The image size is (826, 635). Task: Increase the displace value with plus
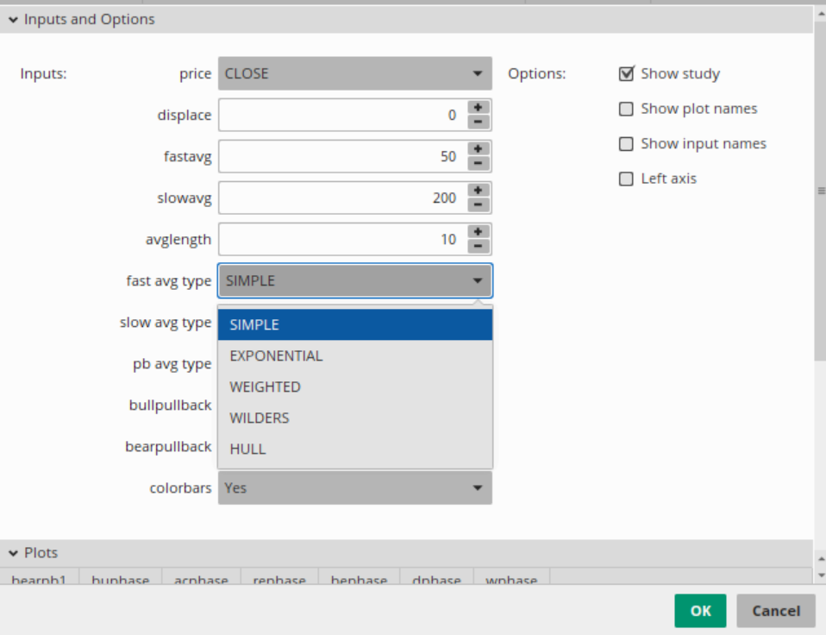tap(479, 108)
